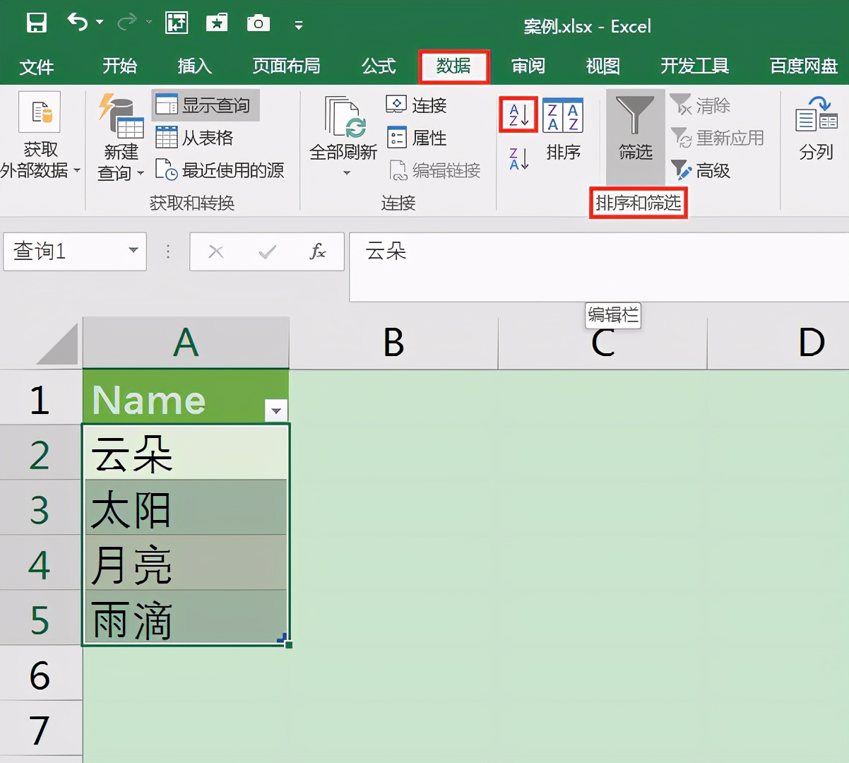
Task: Switch to the 开始 tab
Action: (x=119, y=66)
